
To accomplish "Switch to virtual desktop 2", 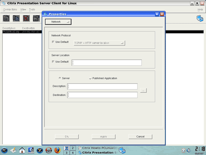I will click(x=73, y=148).
